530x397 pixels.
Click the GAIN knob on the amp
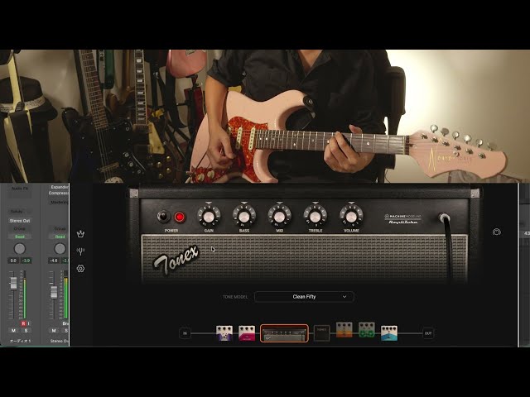(209, 216)
